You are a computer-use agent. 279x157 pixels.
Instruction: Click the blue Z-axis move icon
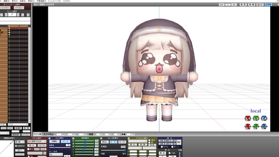pyautogui.click(x=264, y=126)
